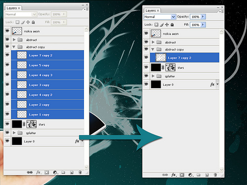Open layer style fx menu in right panel
Viewport: 247px width, 185px height.
click(x=174, y=175)
